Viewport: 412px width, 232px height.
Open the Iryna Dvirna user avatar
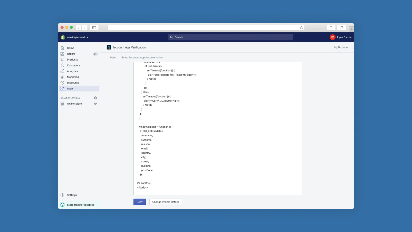[x=332, y=37]
